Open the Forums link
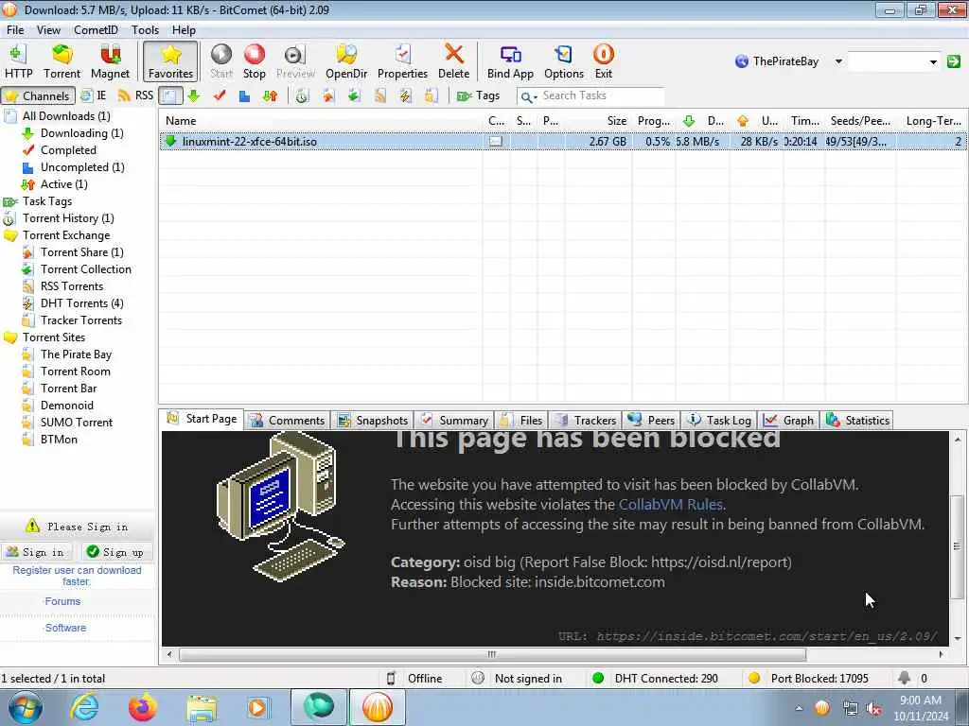The height and width of the screenshot is (726, 969). point(62,601)
